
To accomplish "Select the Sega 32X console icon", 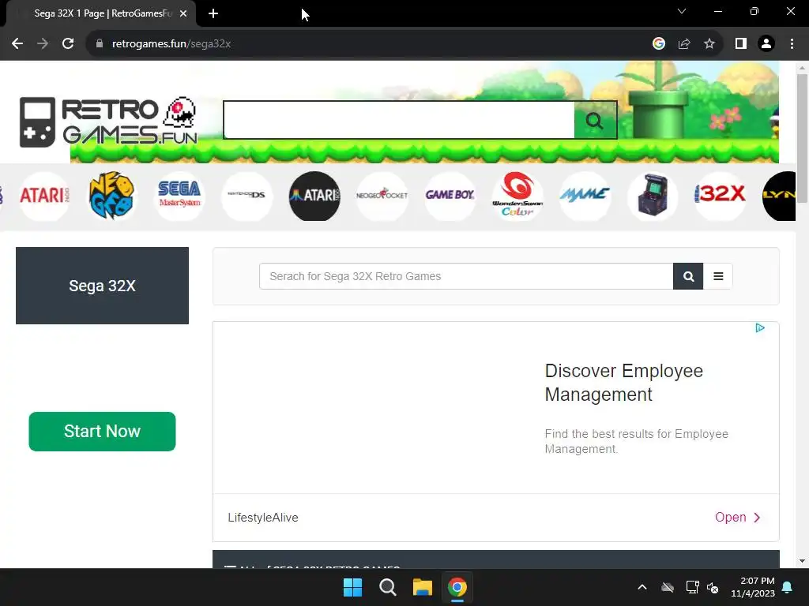I will click(x=721, y=196).
